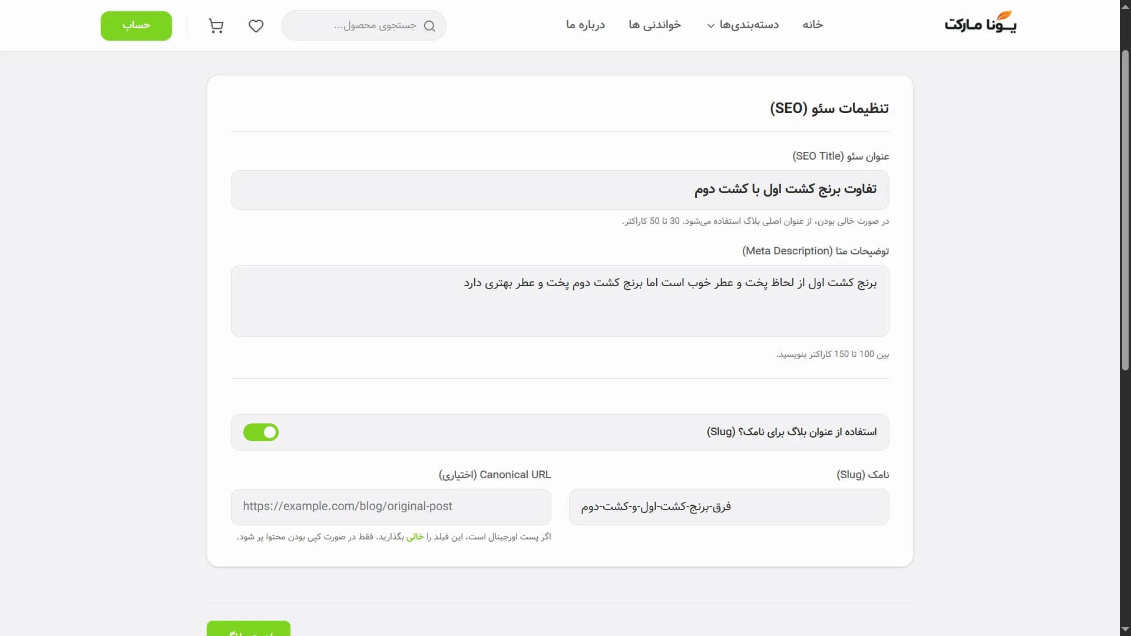Open the shopping cart icon

[216, 26]
